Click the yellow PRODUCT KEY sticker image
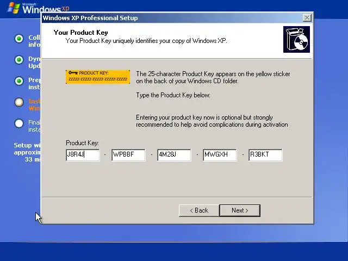The height and width of the screenshot is (261, 348). coord(98,77)
